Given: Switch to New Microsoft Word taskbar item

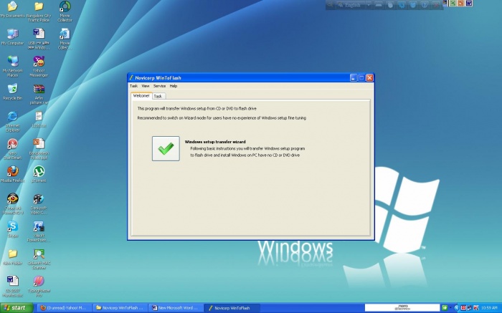Looking at the screenshot, I should point(176,308).
